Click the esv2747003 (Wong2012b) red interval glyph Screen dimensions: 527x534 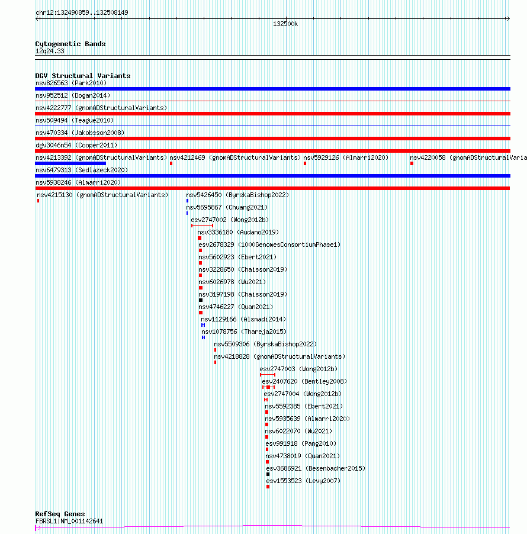268,375
